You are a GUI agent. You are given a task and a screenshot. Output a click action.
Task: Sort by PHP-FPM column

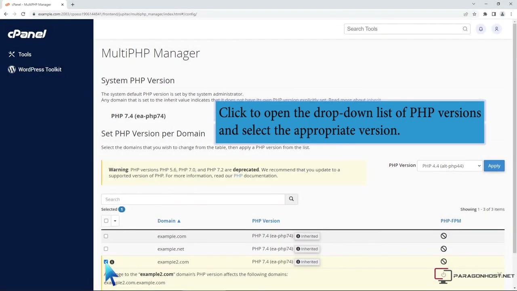tap(451, 221)
